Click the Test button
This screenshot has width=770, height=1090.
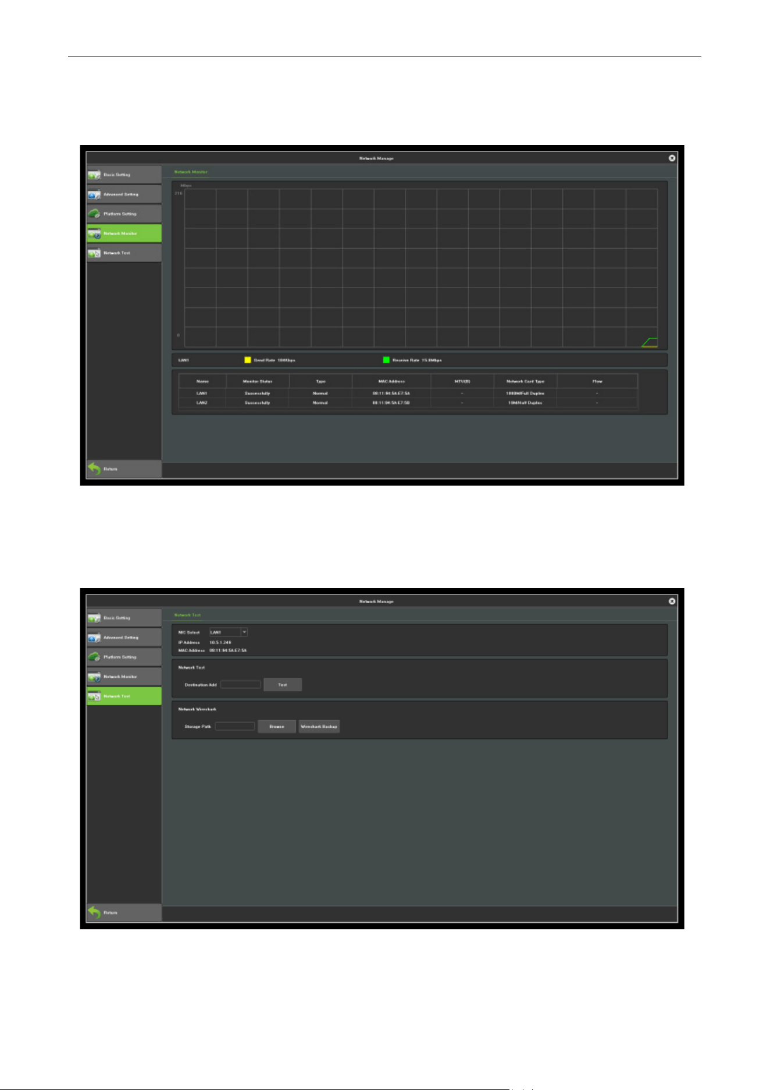[x=283, y=685]
